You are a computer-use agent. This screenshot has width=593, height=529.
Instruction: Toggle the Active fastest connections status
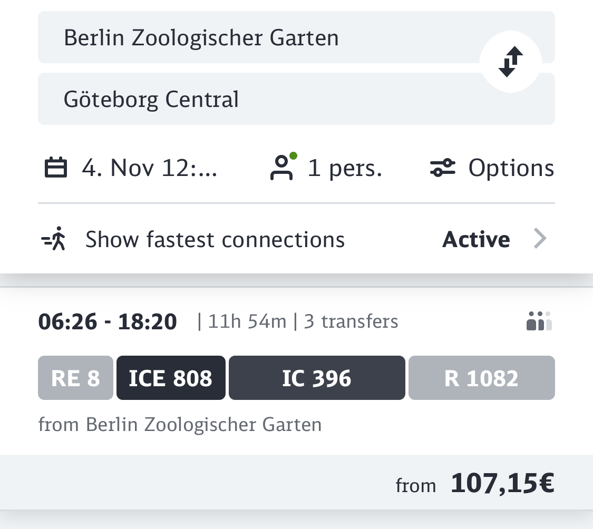[x=475, y=240]
